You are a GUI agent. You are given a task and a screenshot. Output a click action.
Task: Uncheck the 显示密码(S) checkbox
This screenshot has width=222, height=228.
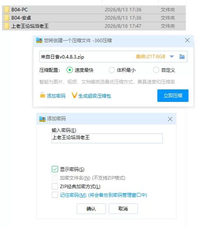click(x=55, y=169)
